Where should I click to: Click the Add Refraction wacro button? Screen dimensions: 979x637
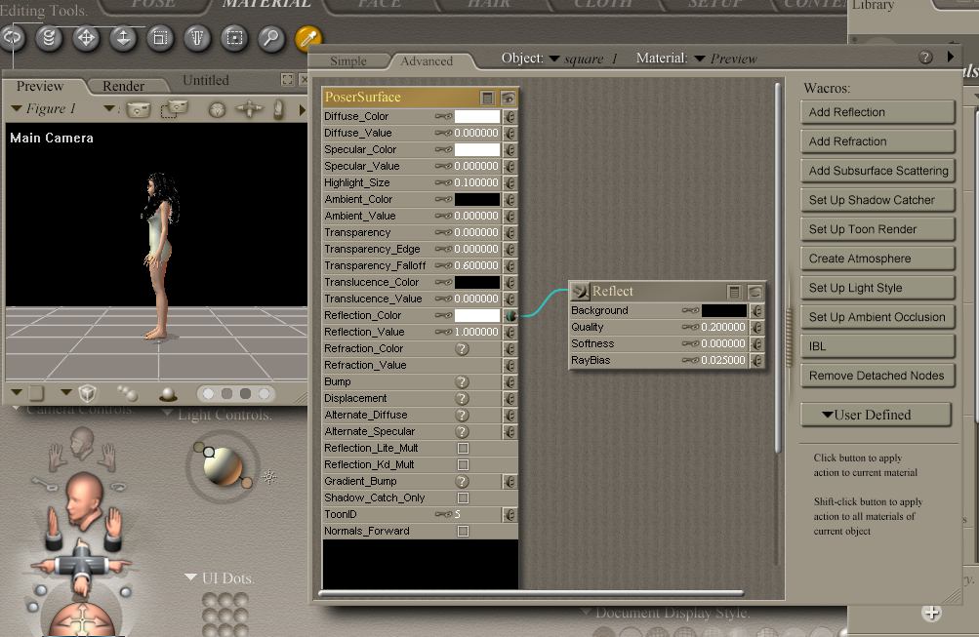pyautogui.click(x=877, y=141)
